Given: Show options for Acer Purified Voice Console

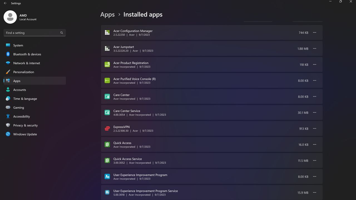Looking at the screenshot, I should (315, 81).
